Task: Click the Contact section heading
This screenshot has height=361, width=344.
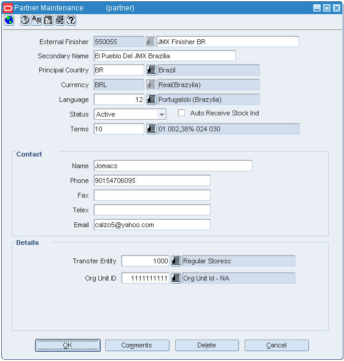Action: tap(29, 154)
